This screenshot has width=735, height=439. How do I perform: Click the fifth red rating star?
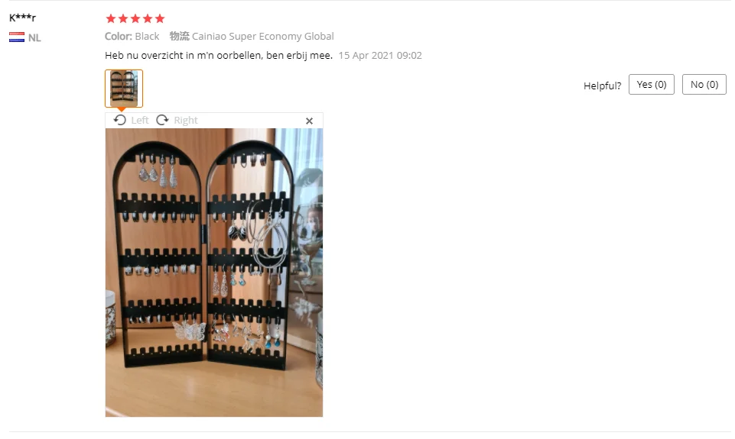click(x=160, y=19)
